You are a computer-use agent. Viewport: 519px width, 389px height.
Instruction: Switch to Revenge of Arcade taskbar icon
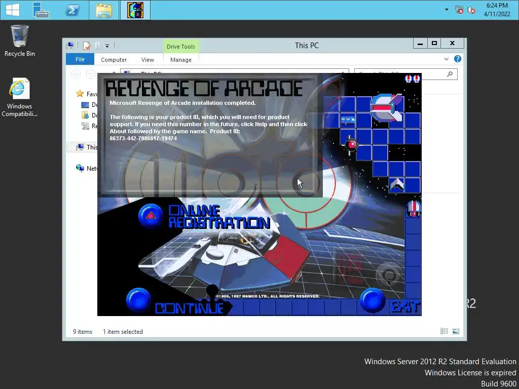click(135, 10)
